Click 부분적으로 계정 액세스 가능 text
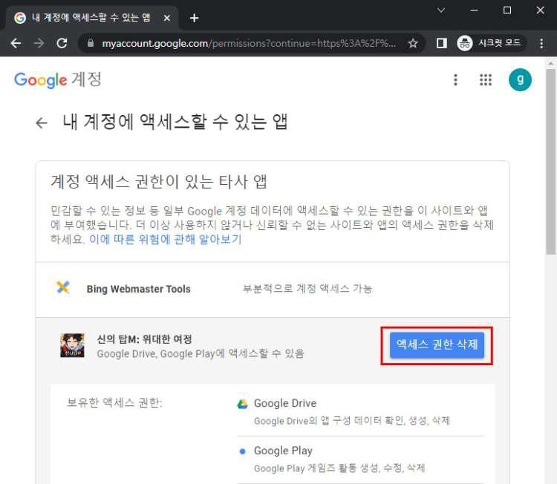 (x=307, y=289)
